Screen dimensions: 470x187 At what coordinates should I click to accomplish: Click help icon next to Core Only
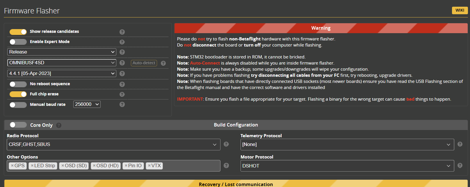[59, 125]
